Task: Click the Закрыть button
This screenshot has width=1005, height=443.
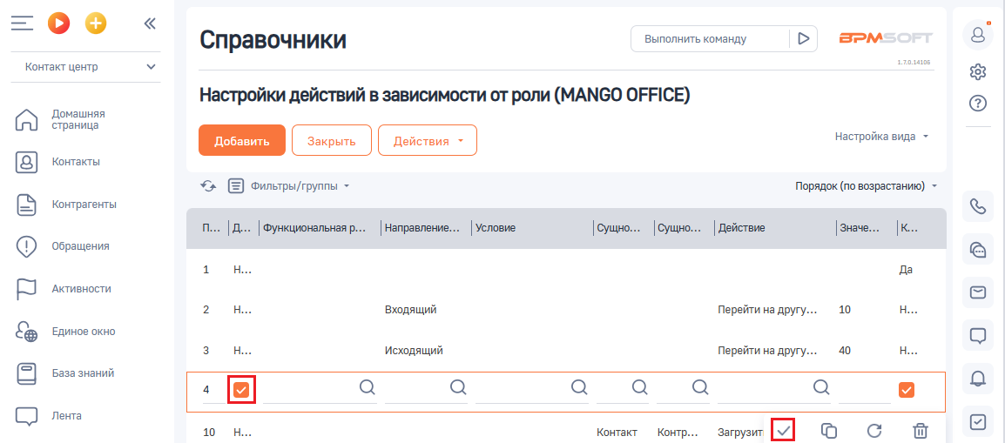Action: 331,140
